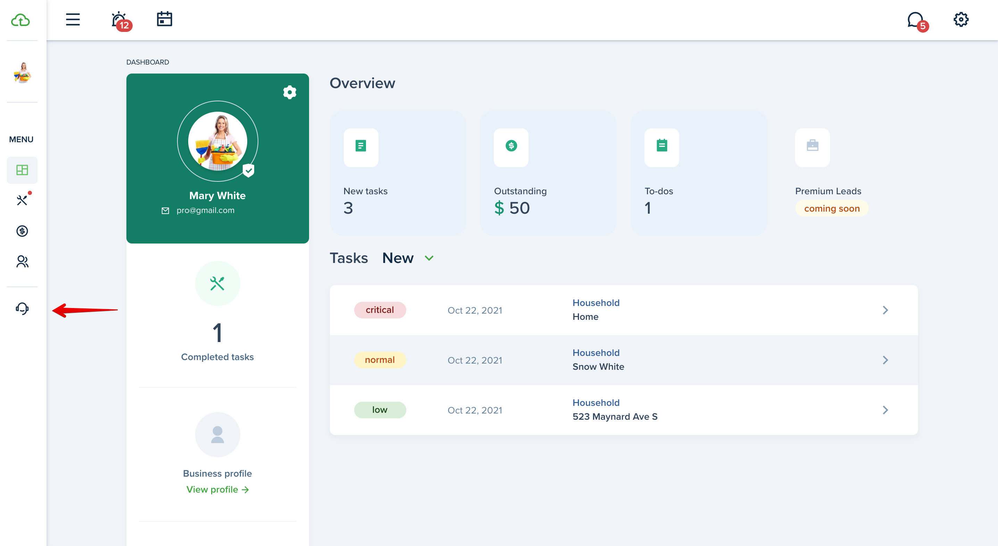Open the support headset icon in sidebar
The width and height of the screenshot is (998, 546).
click(22, 308)
